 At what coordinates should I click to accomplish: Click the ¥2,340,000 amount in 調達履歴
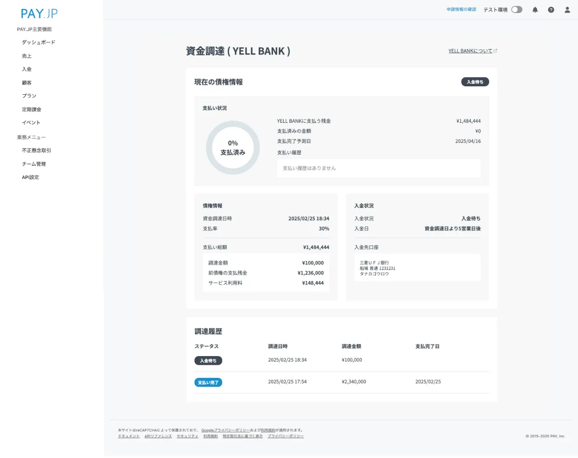(354, 382)
